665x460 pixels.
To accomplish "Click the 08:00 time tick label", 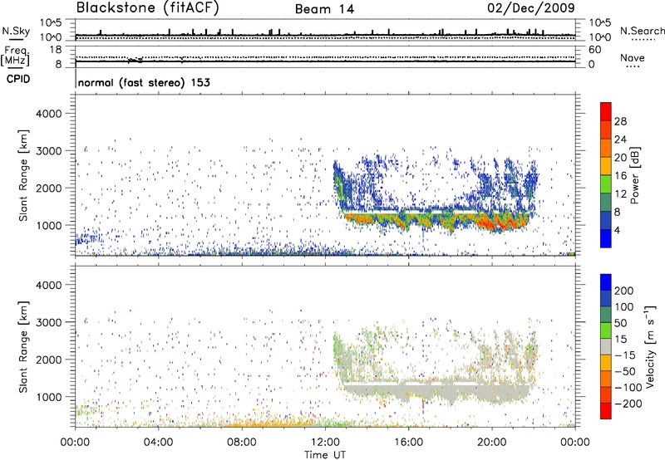I will (x=242, y=443).
